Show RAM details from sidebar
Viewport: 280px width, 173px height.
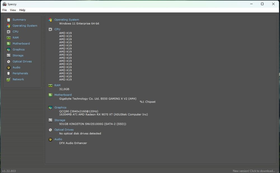click(x=15, y=38)
